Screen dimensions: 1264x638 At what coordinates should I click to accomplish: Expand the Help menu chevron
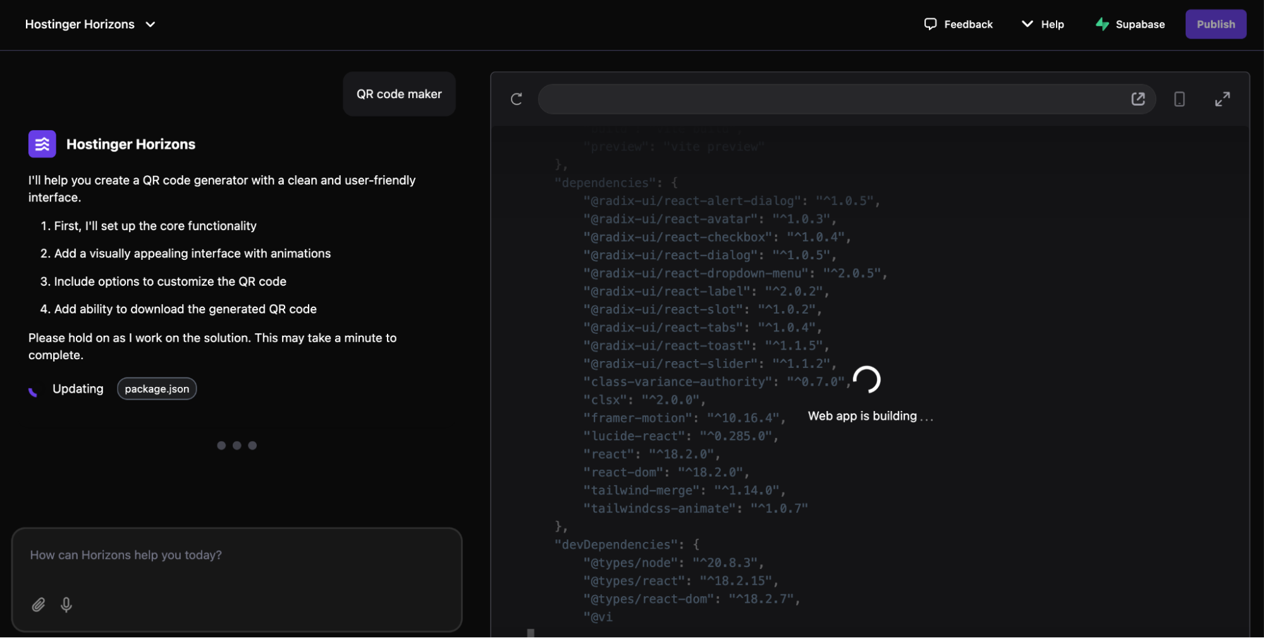(1026, 23)
